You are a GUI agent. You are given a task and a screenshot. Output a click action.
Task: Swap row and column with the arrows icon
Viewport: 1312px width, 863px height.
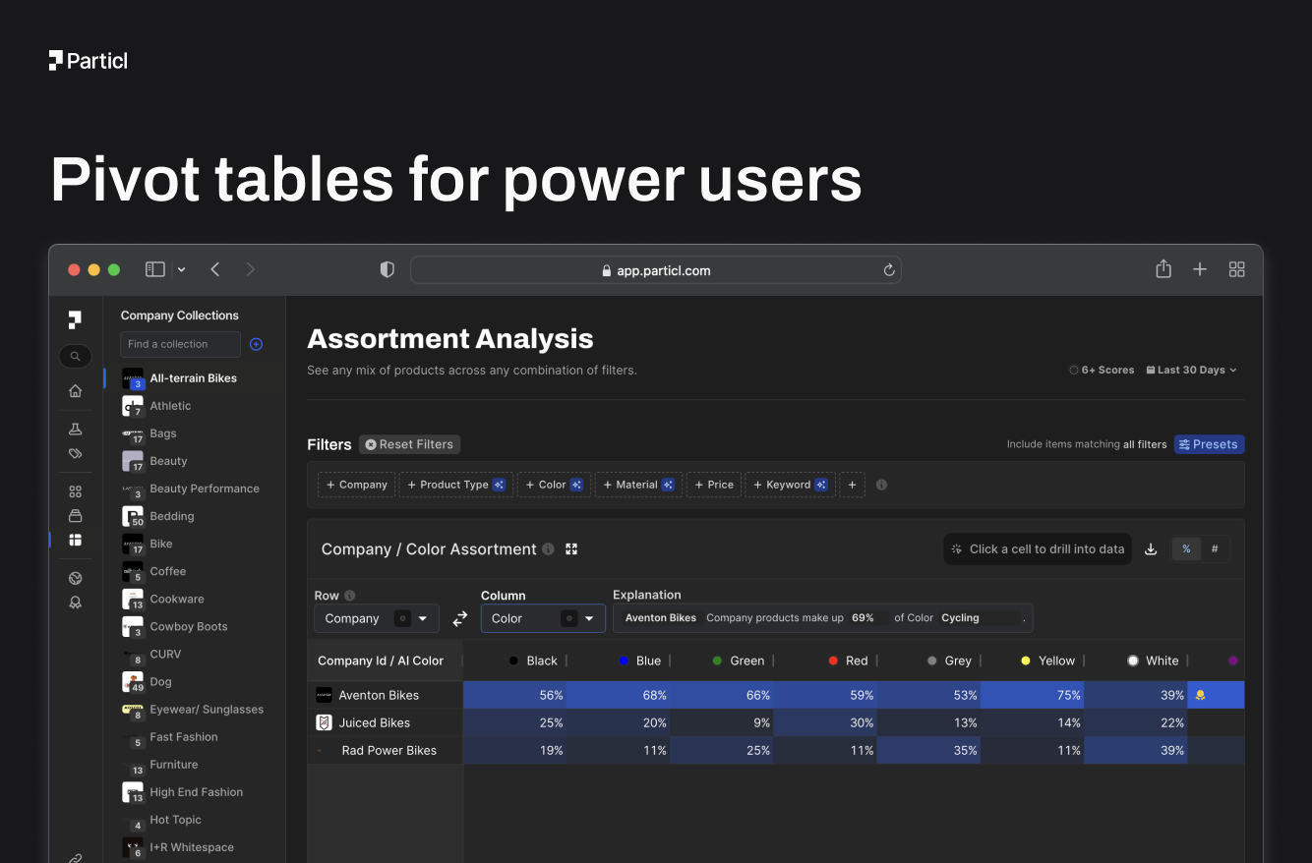(459, 619)
